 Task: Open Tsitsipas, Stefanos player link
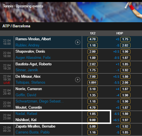pos(30,83)
